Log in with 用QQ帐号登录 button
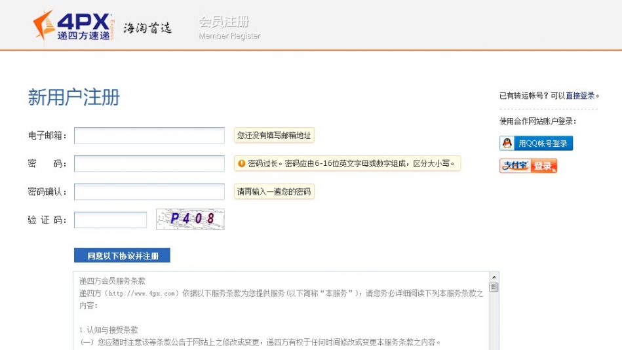This screenshot has height=350, width=622. pos(536,144)
